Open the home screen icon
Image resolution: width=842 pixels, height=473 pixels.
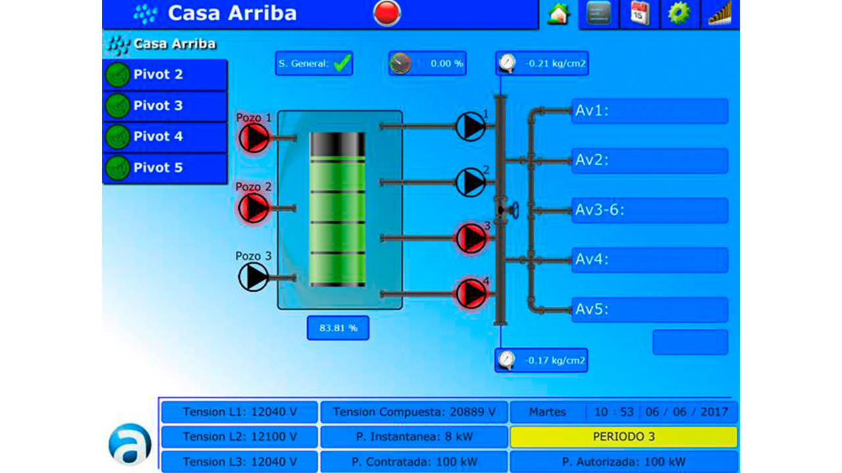558,14
